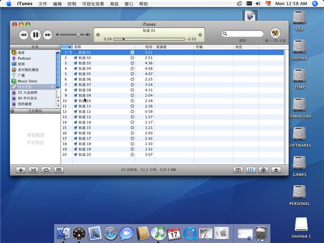Image resolution: width=324 pixels, height=243 pixels.
Task: Pause playback with the pause button
Action: coord(36,35)
